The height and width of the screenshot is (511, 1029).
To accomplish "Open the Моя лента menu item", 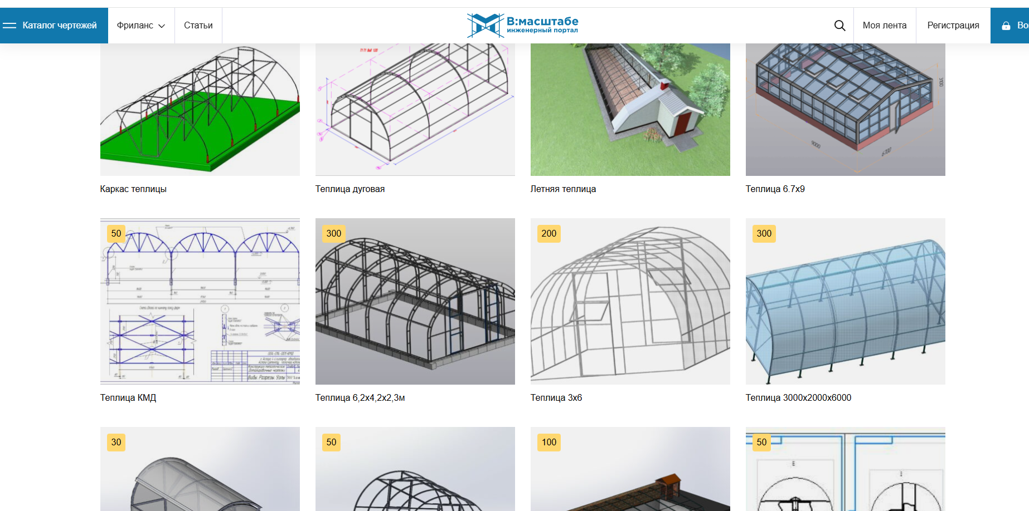I will (x=885, y=26).
